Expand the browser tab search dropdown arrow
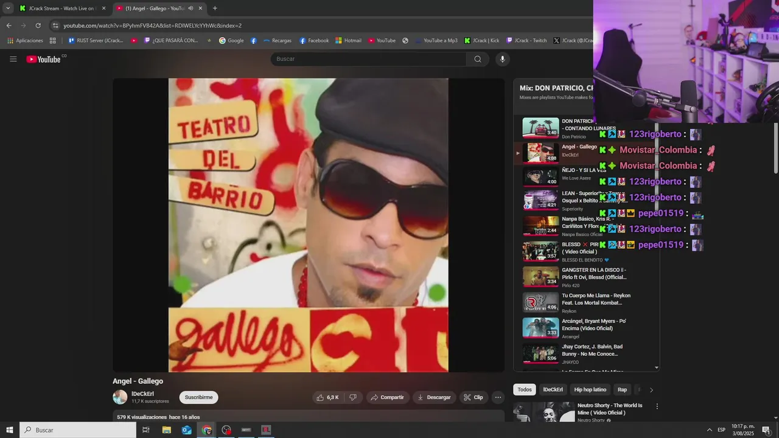Image resolution: width=779 pixels, height=438 pixels. [8, 9]
